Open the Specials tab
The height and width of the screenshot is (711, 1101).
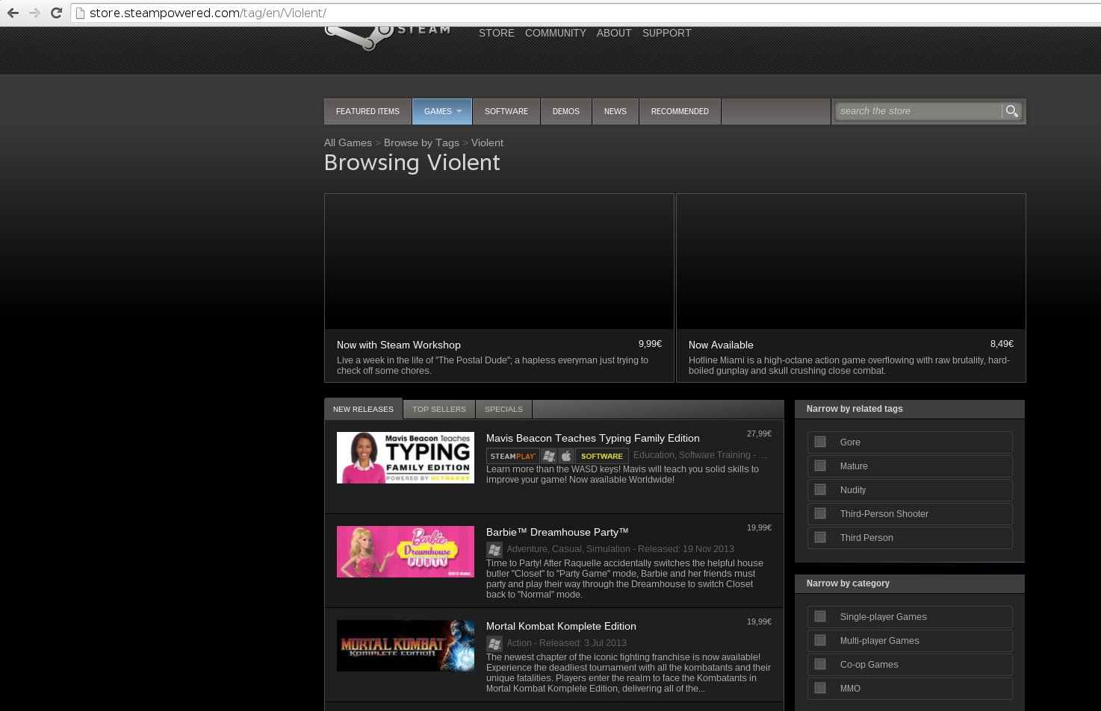(503, 409)
